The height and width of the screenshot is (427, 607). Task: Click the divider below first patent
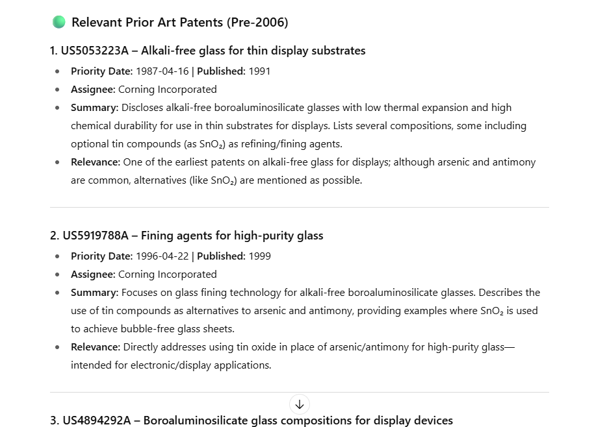click(x=299, y=208)
